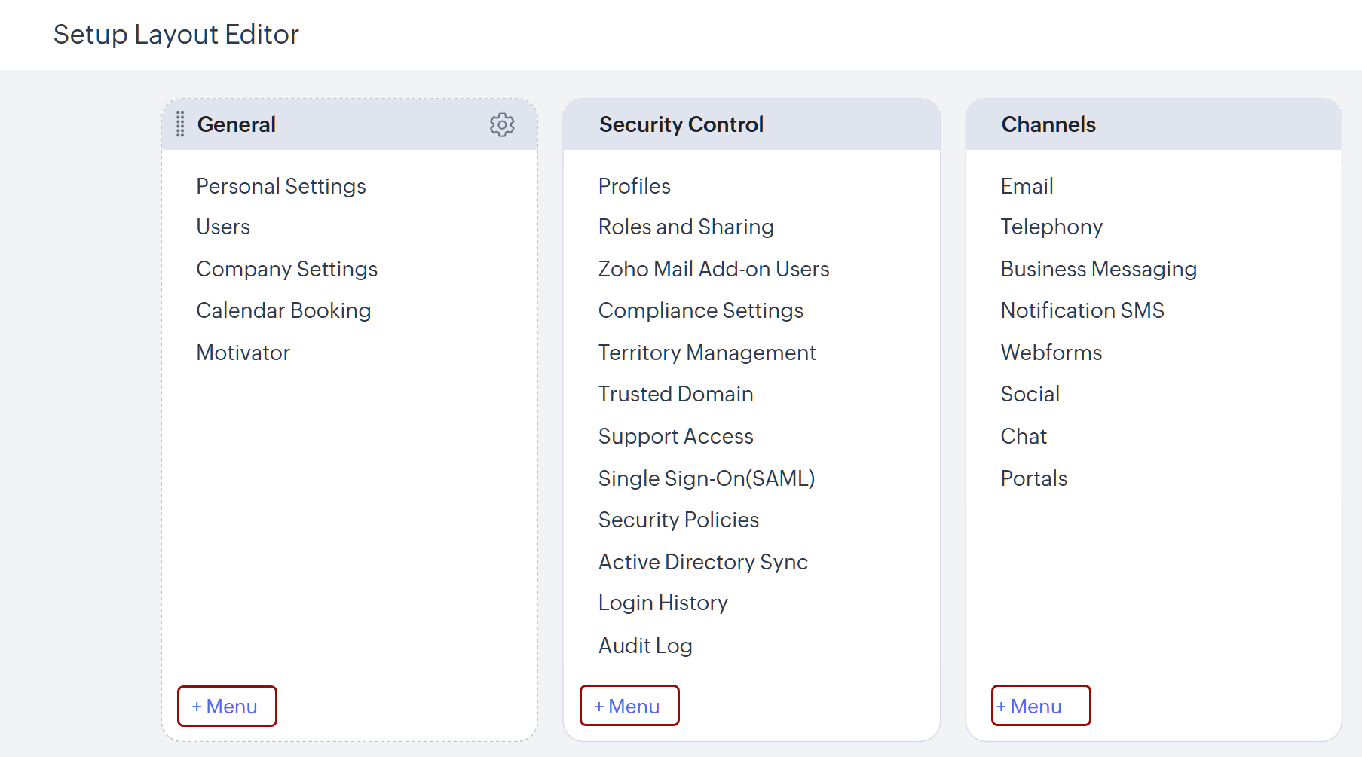1362x757 pixels.
Task: Open General section settings gear
Action: coord(502,124)
